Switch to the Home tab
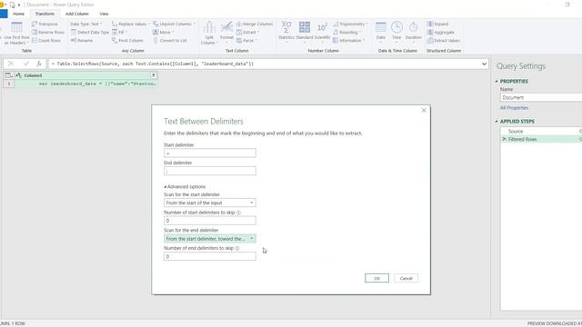Screen dimensions: 582x327 [x=18, y=14]
